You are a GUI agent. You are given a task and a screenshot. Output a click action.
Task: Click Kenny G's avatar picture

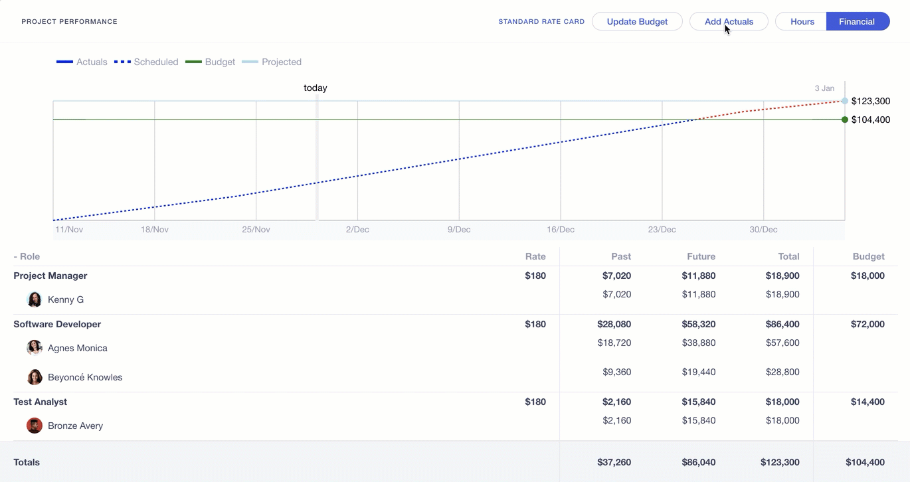pos(35,299)
